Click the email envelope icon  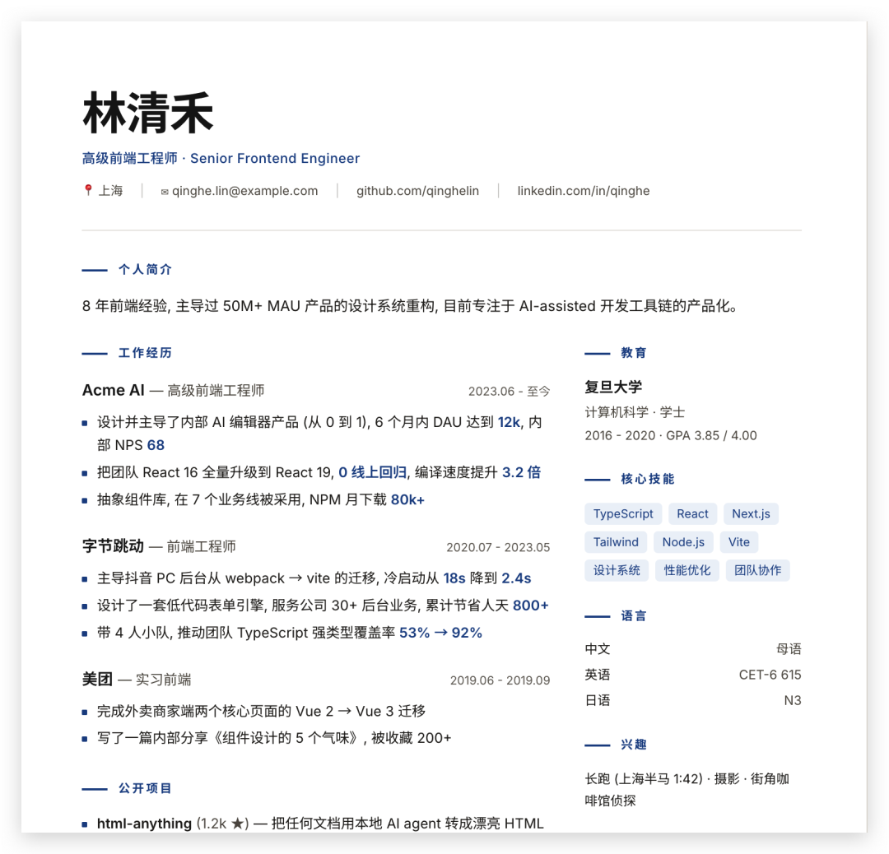[x=165, y=192]
